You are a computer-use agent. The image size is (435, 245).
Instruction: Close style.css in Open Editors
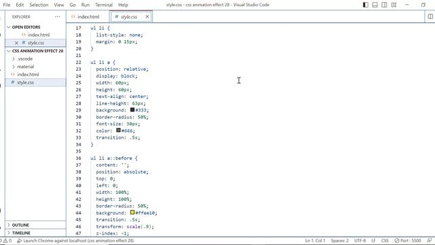pos(16,43)
